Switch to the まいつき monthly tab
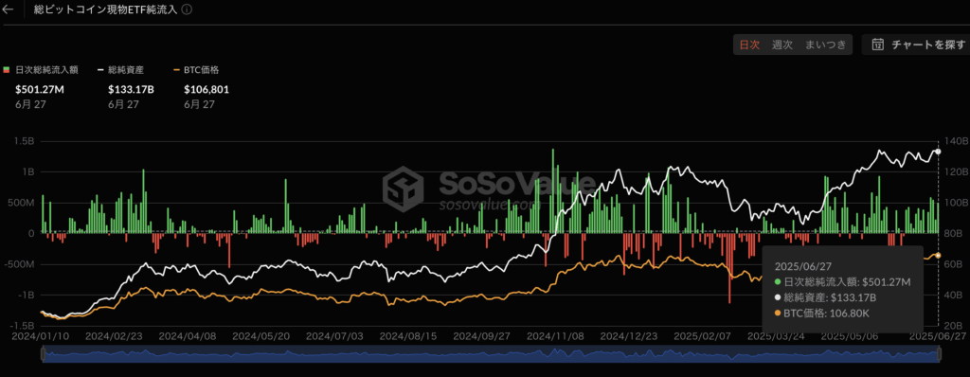This screenshot has height=377, width=970. (x=825, y=45)
